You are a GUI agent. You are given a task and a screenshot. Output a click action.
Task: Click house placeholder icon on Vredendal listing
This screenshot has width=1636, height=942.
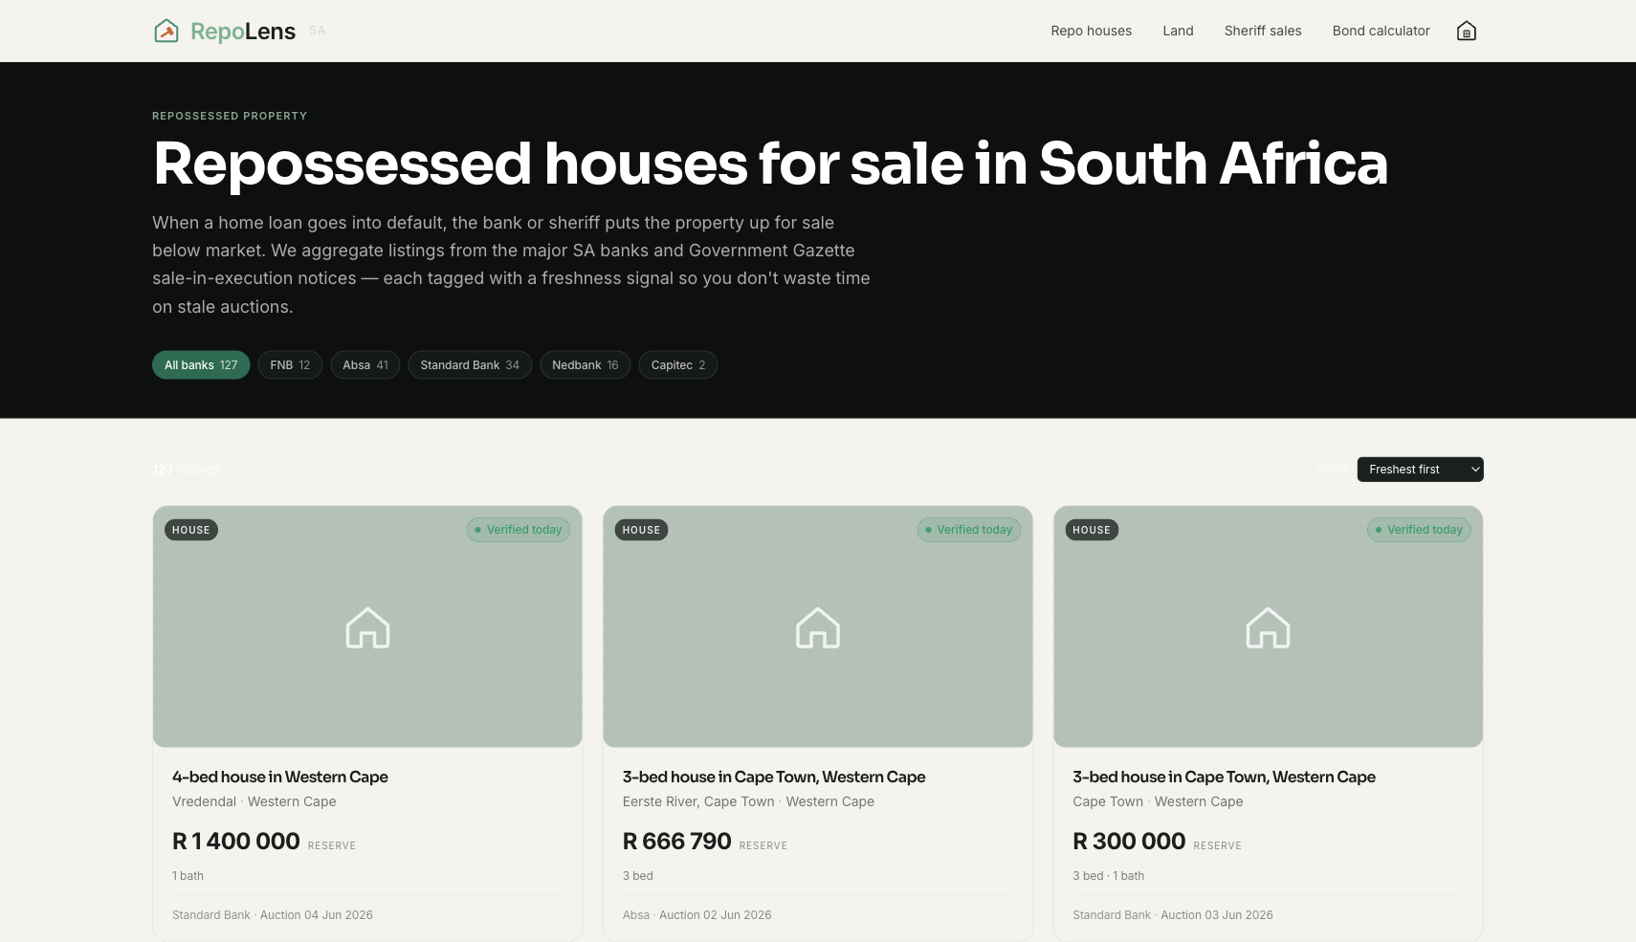tap(367, 627)
